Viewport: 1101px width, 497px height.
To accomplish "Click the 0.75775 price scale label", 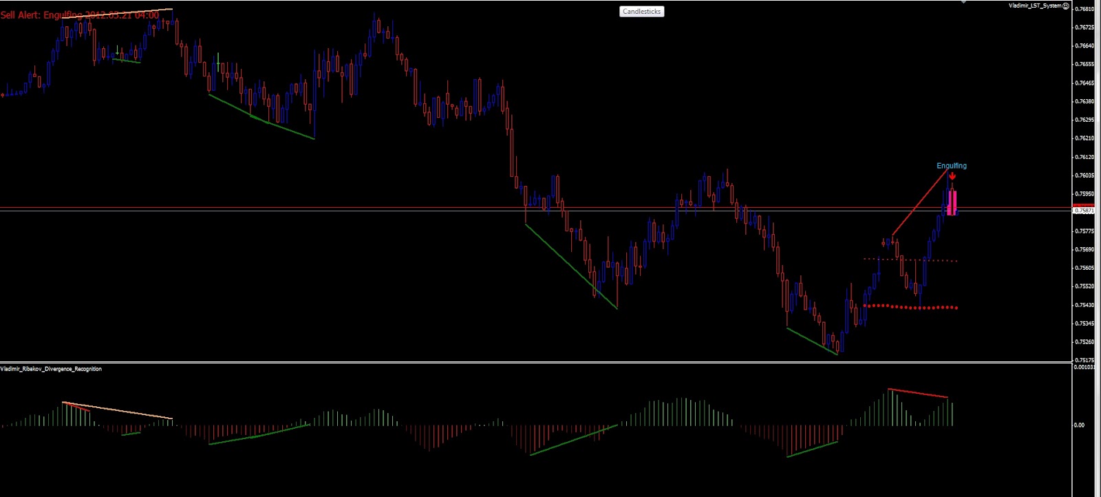I will click(1084, 231).
